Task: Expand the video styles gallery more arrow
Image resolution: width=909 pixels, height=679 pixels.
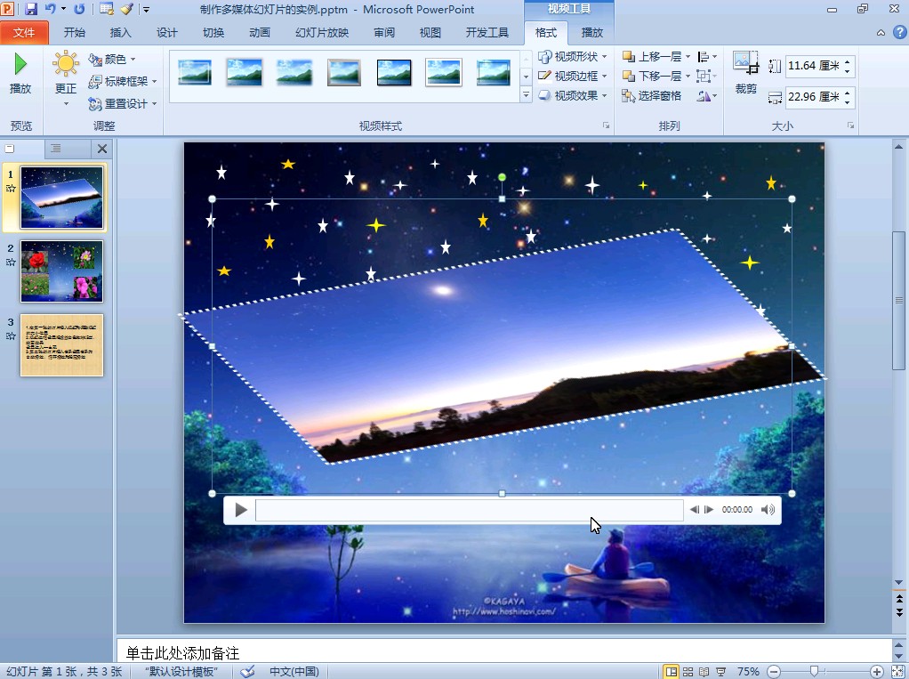Action: (526, 95)
